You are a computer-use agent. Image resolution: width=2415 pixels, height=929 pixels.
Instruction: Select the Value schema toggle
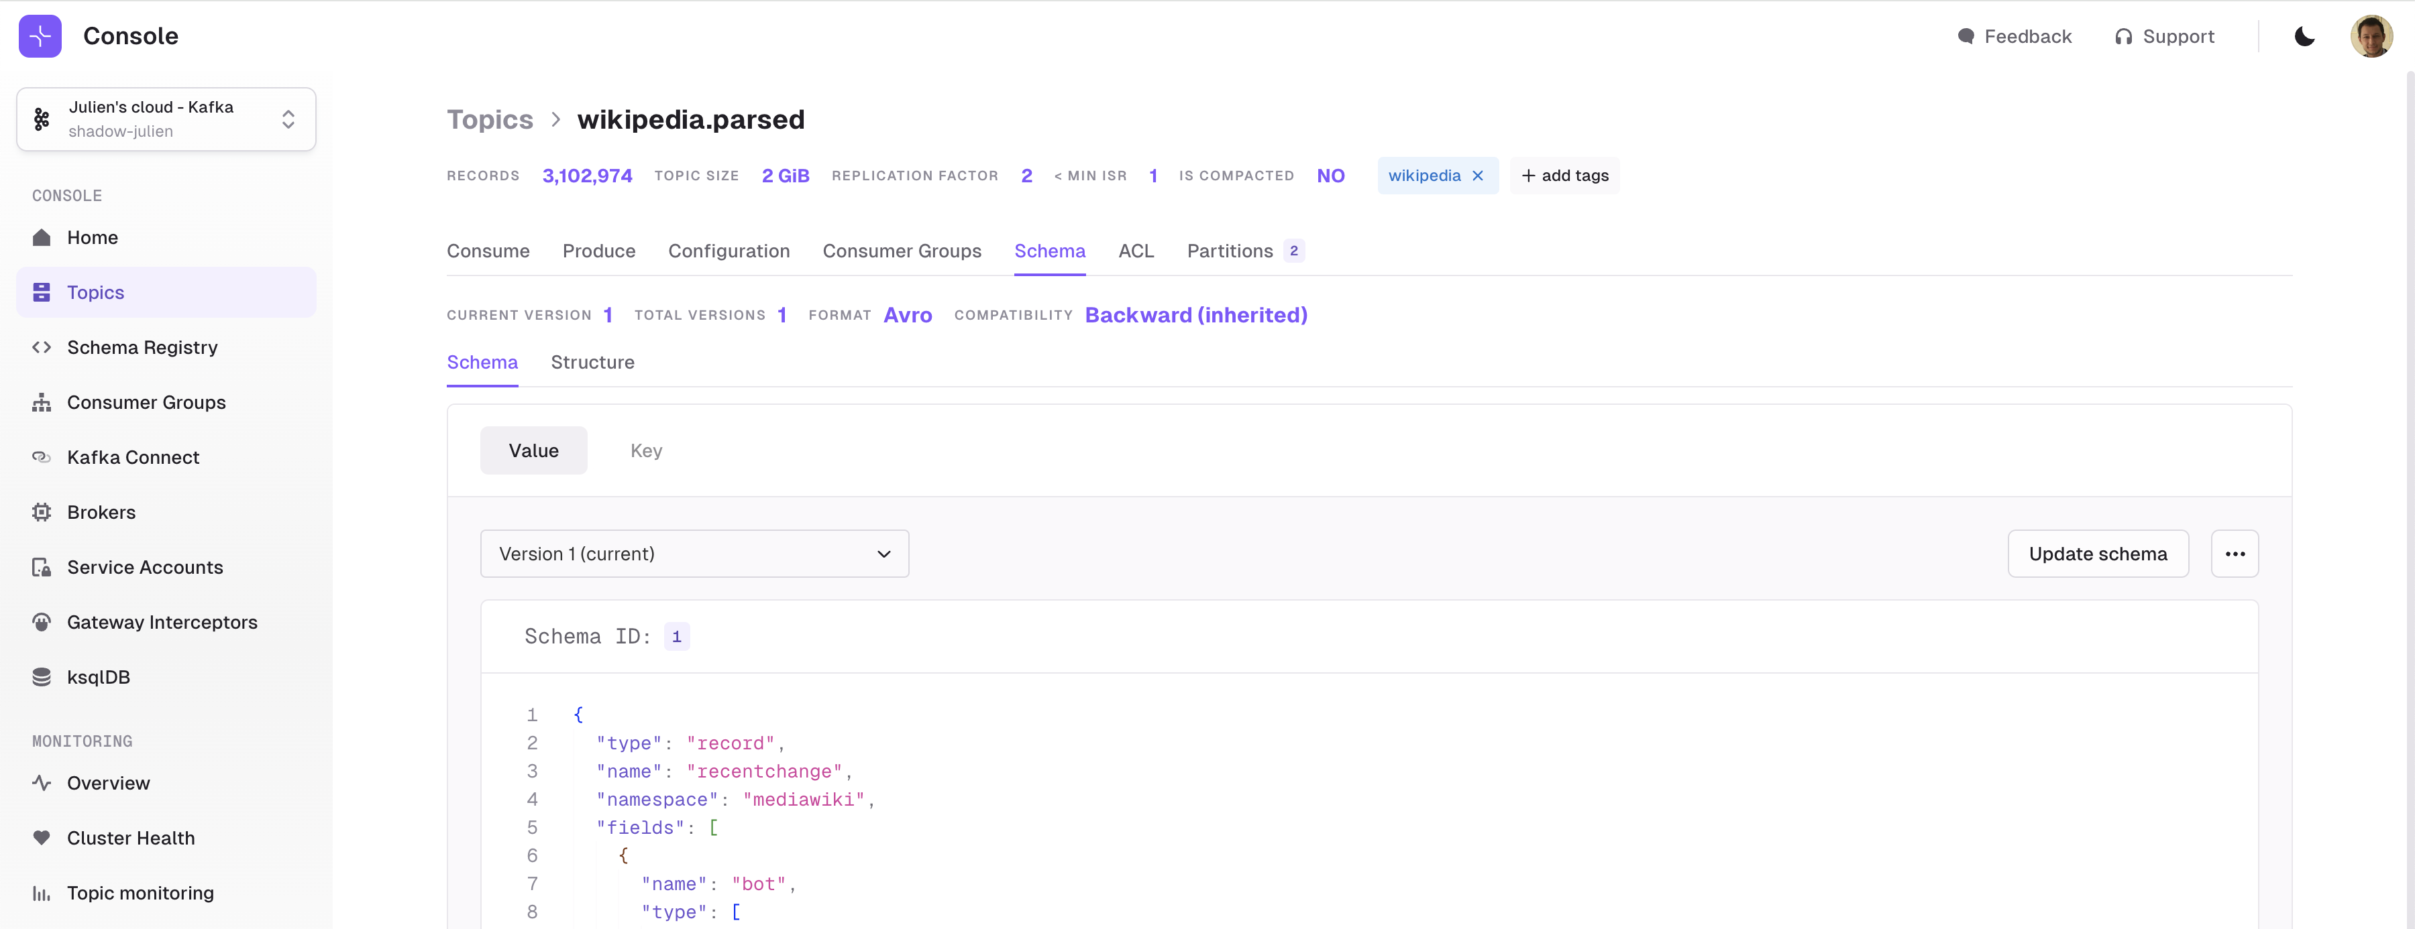click(533, 450)
